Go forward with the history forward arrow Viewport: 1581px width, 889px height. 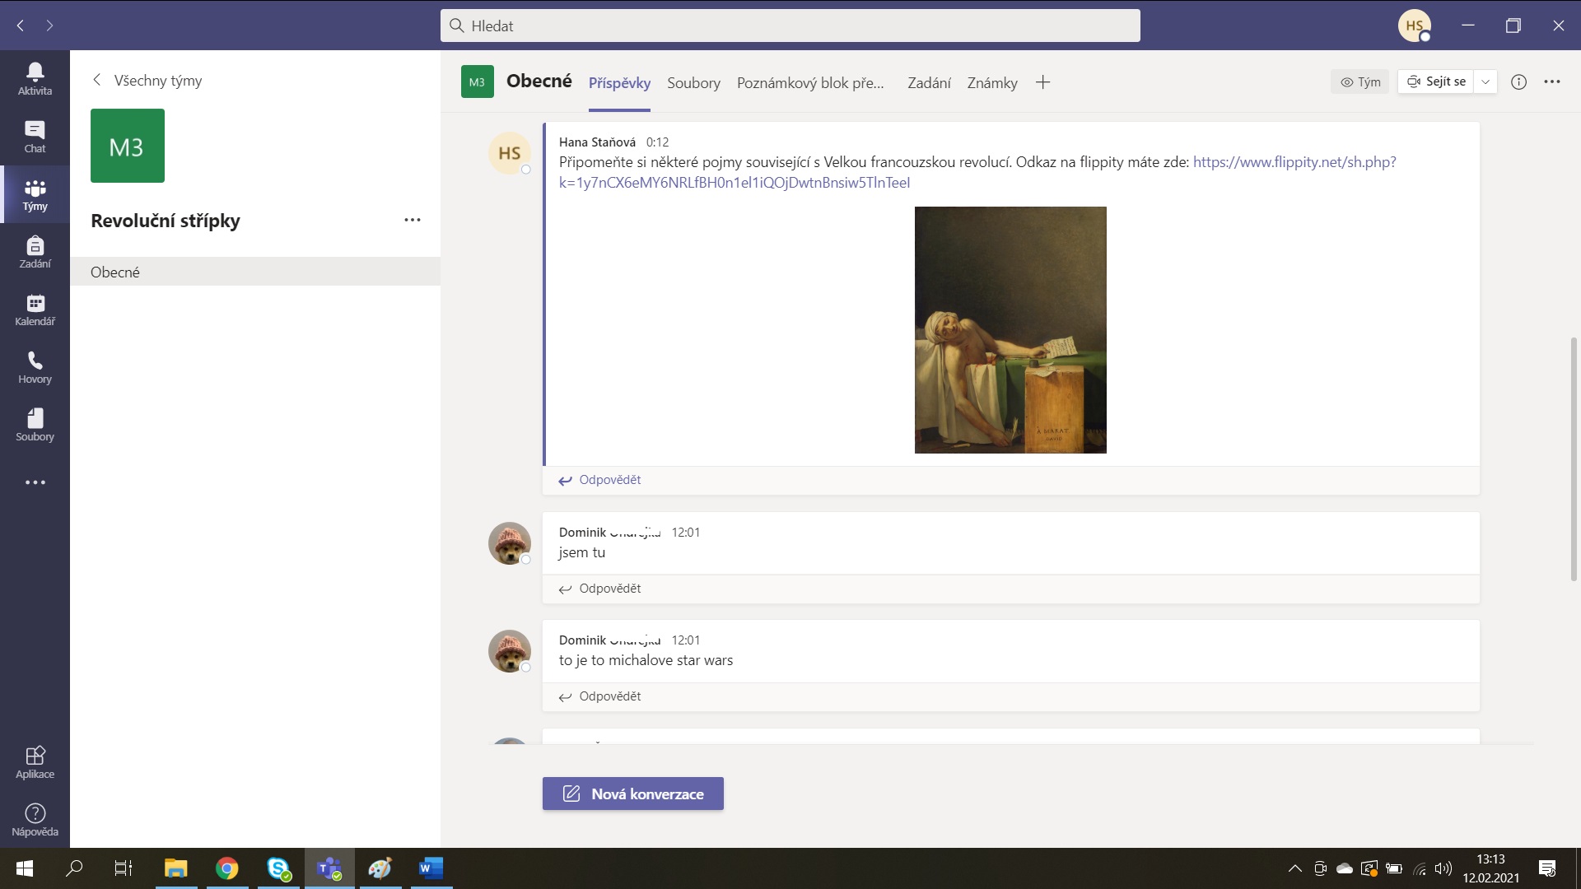coord(50,26)
